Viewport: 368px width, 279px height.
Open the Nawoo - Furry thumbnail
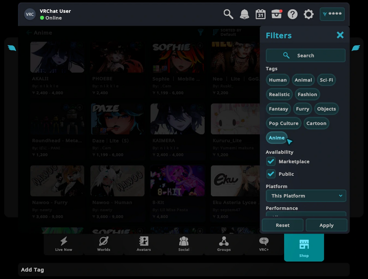coord(57,181)
